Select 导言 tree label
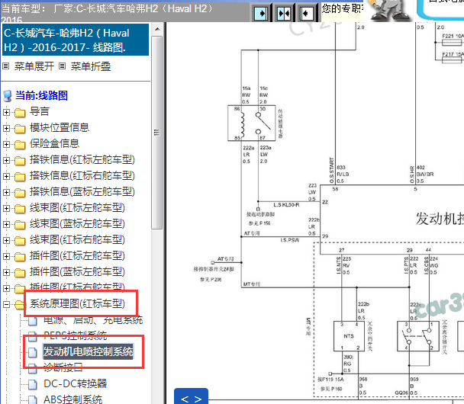This screenshot has width=464, height=404. click(x=40, y=112)
